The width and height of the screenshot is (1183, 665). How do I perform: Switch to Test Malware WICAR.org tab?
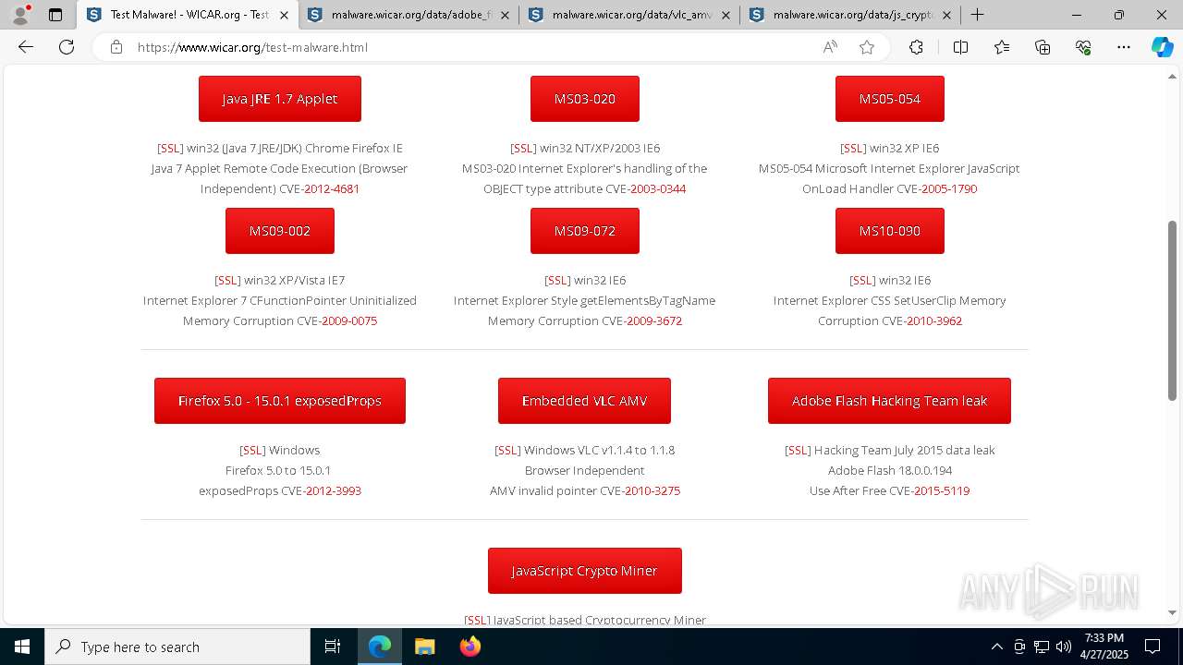click(189, 15)
